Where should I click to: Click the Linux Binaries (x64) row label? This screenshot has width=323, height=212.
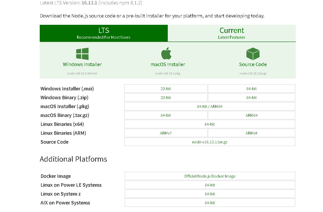point(62,124)
